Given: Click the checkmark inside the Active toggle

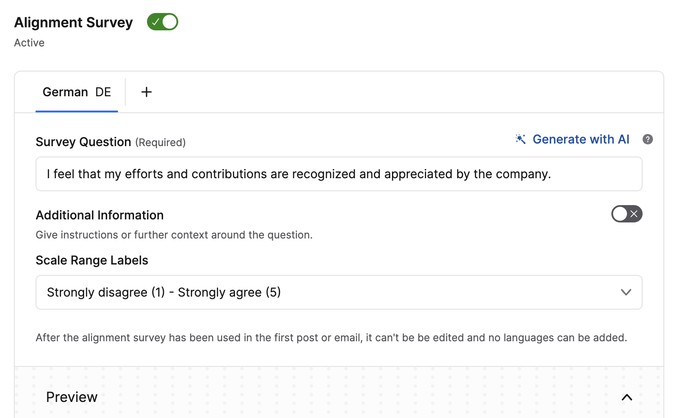Looking at the screenshot, I should pyautogui.click(x=155, y=21).
